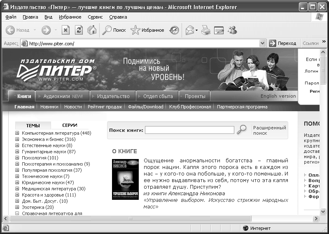The image size is (329, 234).
Task: Refresh the page with the toolbar icon
Action: click(x=79, y=30)
